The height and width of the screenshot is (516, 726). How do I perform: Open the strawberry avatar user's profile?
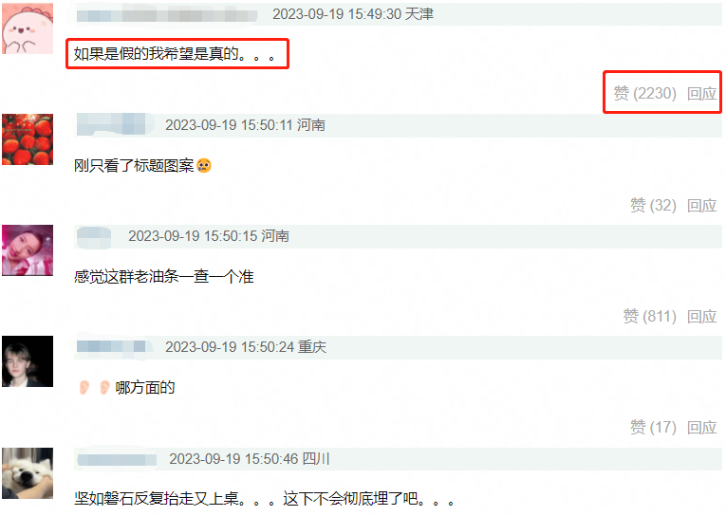(x=28, y=139)
